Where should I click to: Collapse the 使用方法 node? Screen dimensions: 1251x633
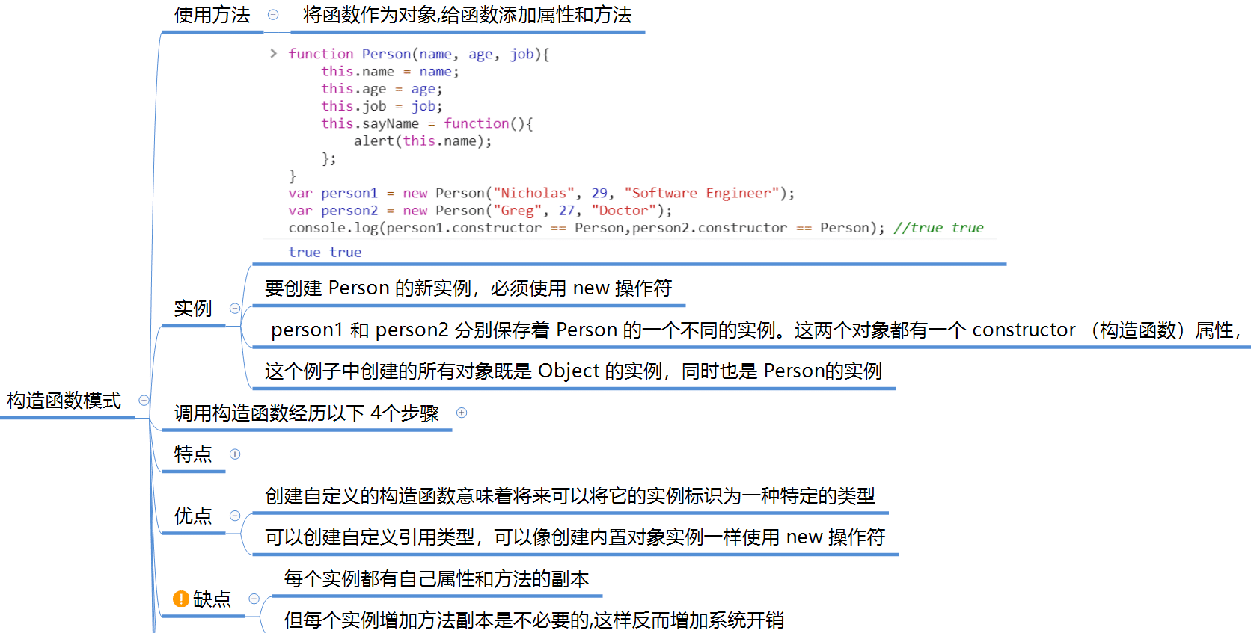point(273,15)
